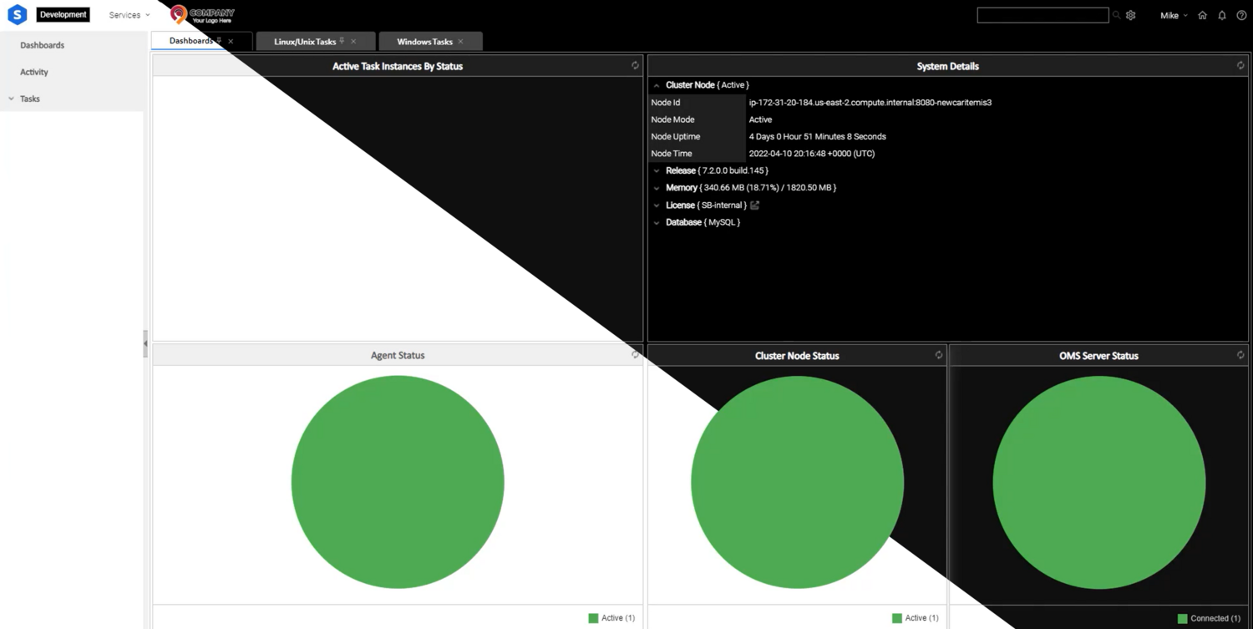
Task: Click the OMS Server Status pie chart
Action: 1098,482
